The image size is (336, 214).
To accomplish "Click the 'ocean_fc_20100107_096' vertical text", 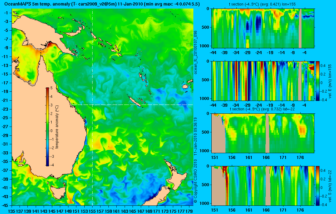I will [x=195, y=53].
